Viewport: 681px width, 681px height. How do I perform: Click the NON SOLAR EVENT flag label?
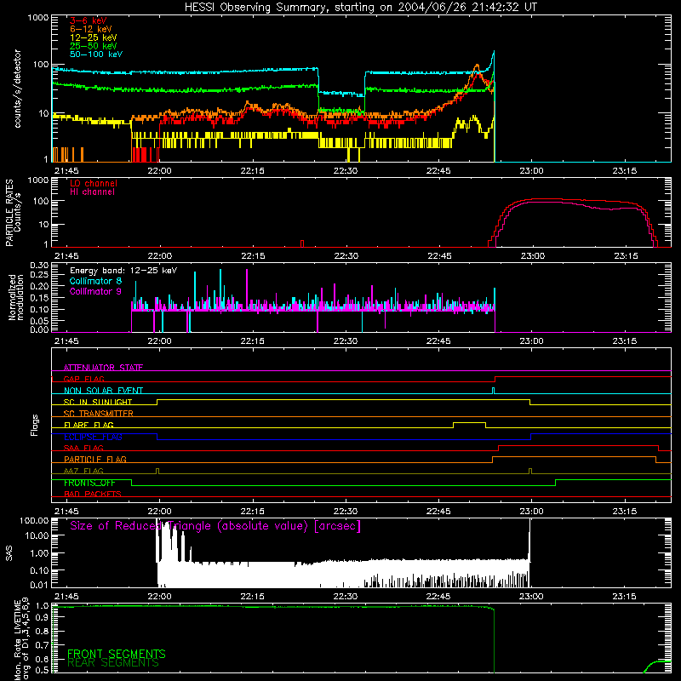click(x=103, y=391)
